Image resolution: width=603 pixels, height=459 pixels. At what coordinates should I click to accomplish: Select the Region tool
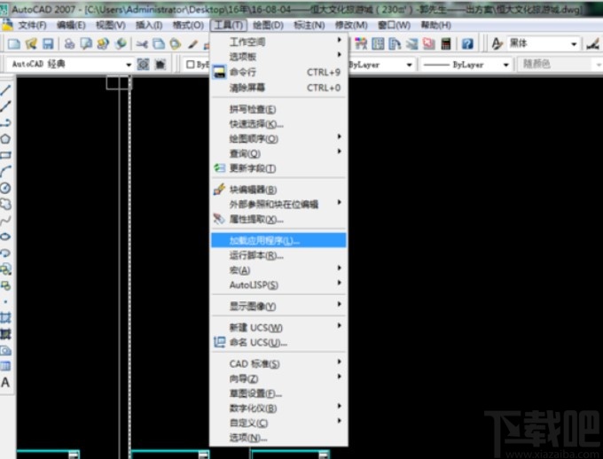pyautogui.click(x=6, y=350)
